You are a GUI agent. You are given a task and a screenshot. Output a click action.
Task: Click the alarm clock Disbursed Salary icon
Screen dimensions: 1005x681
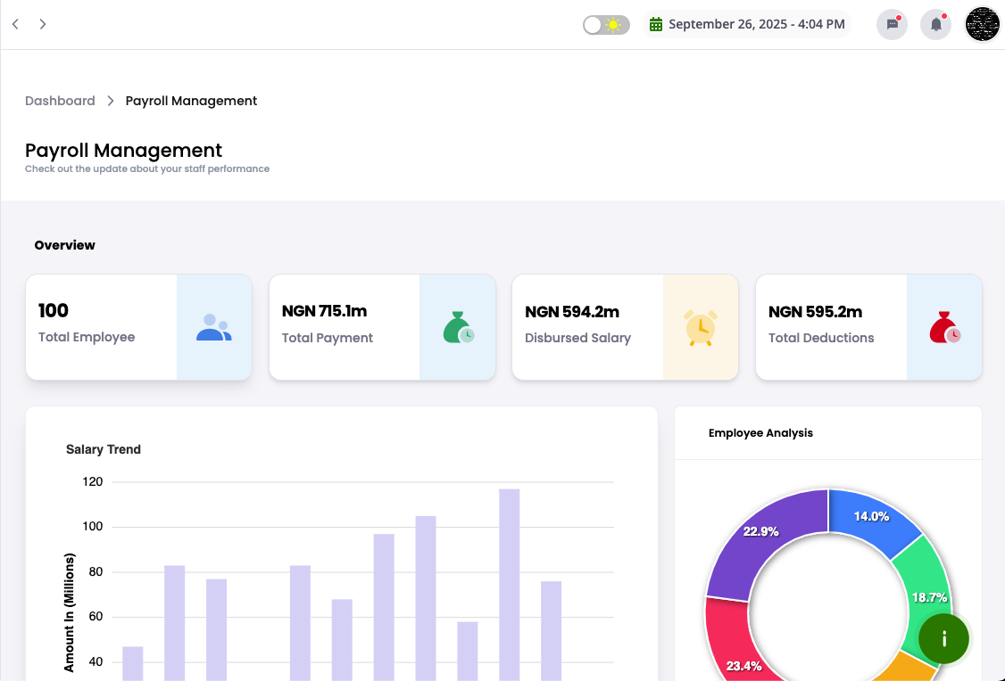coord(701,328)
